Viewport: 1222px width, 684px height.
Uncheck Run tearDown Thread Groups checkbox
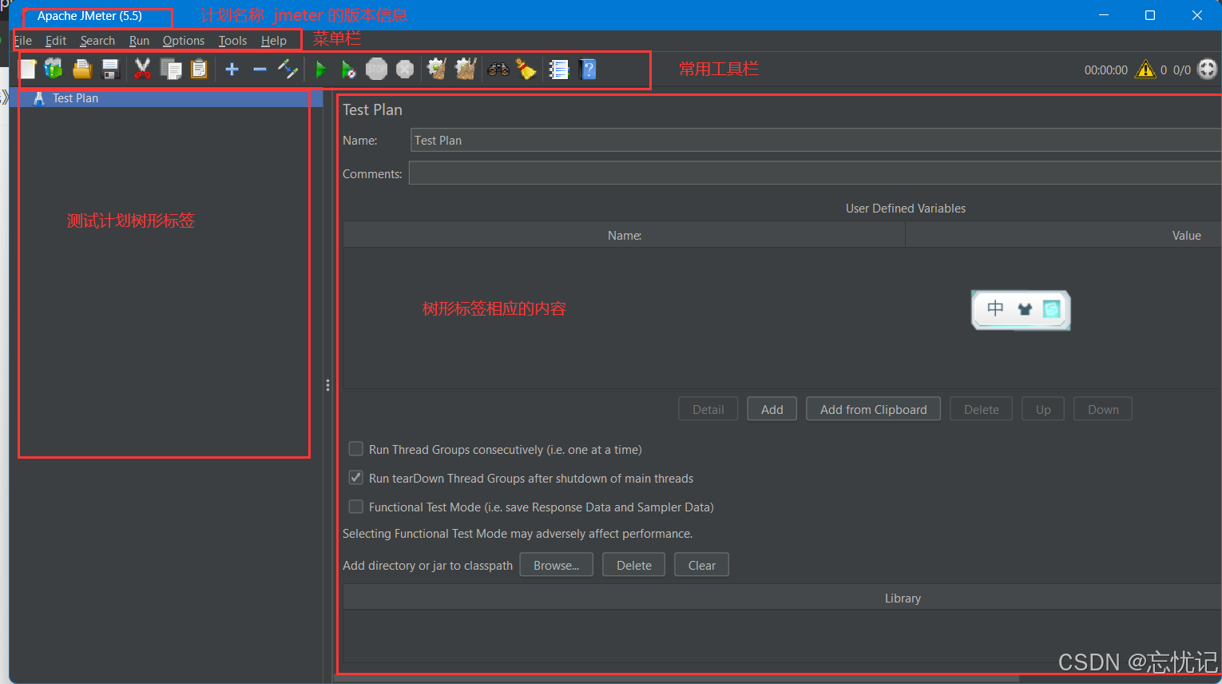coord(356,478)
